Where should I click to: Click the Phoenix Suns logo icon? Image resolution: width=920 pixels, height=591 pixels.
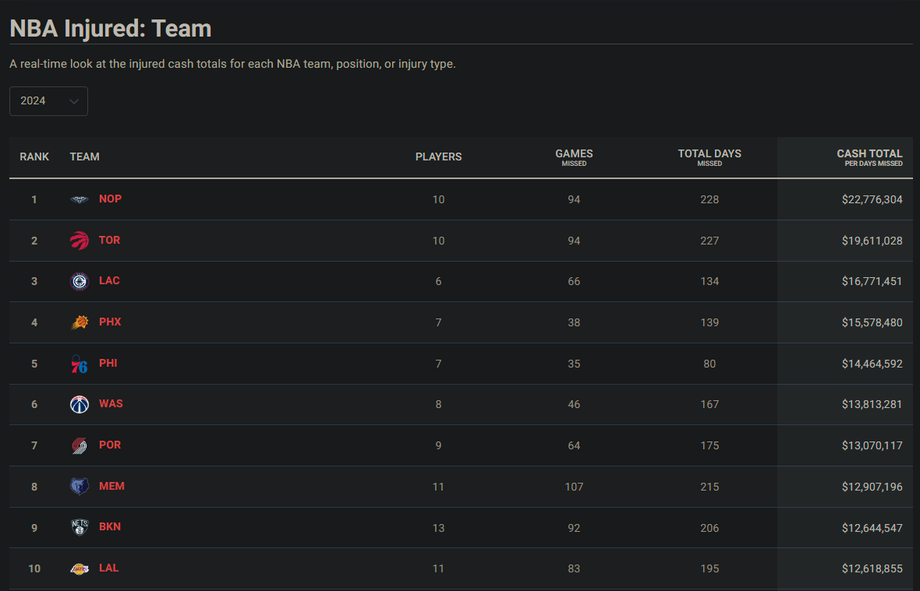[x=80, y=322]
